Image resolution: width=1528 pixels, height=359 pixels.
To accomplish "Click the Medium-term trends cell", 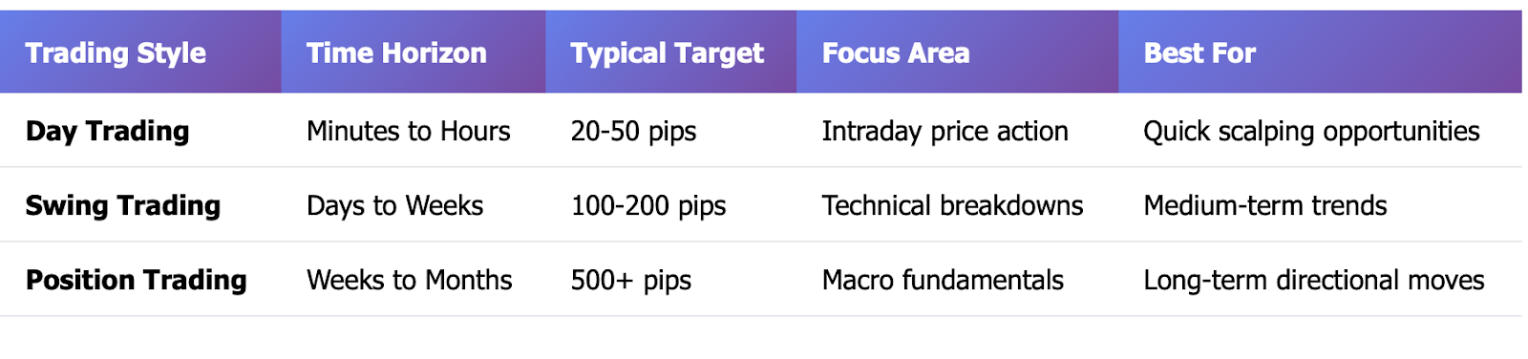I will [1264, 205].
